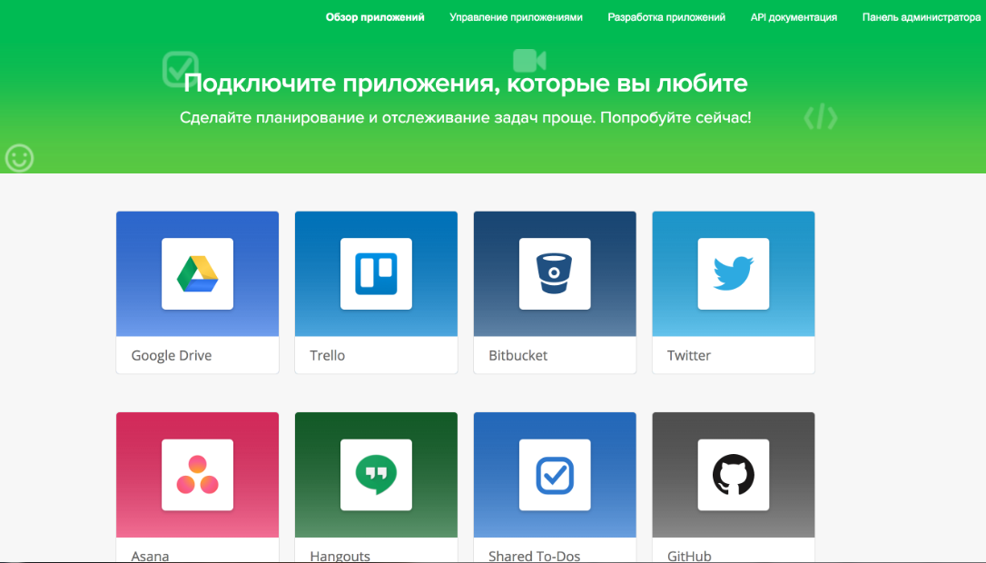The height and width of the screenshot is (563, 986).
Task: Click the GitHub octocat icon
Action: [x=733, y=475]
